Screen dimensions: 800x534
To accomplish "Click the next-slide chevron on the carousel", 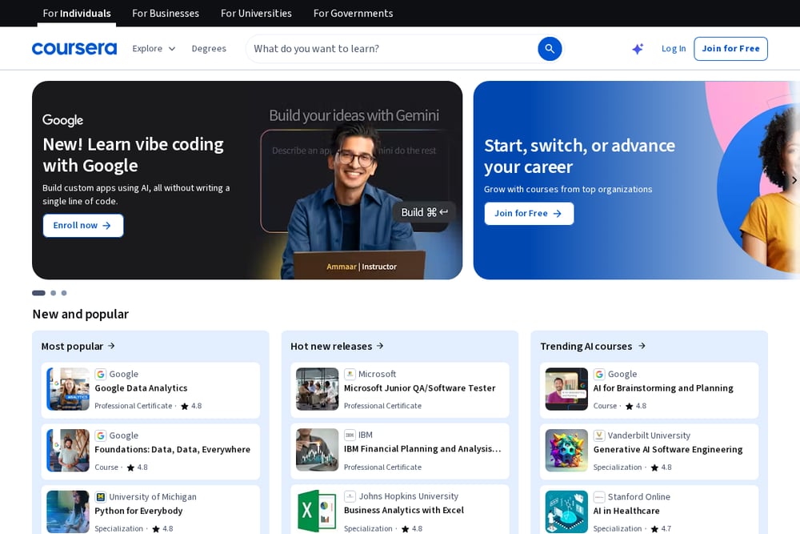I will pyautogui.click(x=794, y=180).
